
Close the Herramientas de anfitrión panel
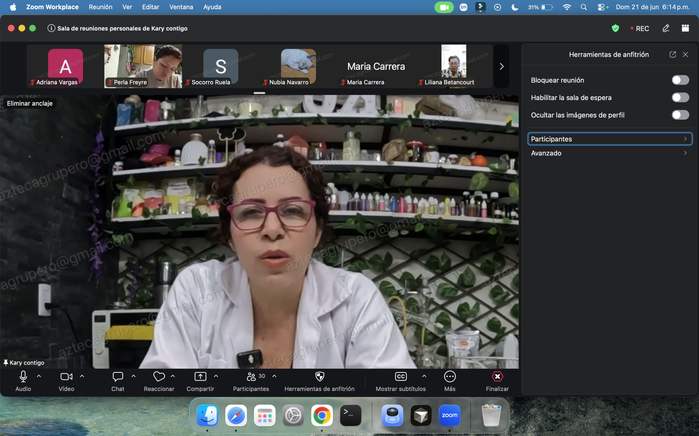685,55
